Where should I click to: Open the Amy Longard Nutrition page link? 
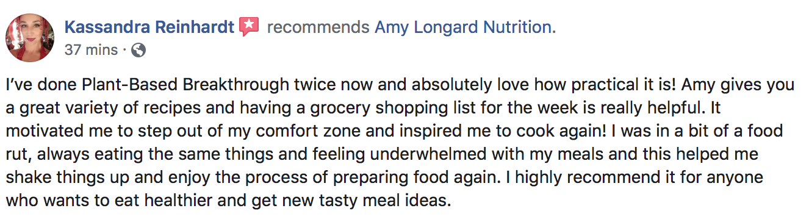[x=465, y=27]
